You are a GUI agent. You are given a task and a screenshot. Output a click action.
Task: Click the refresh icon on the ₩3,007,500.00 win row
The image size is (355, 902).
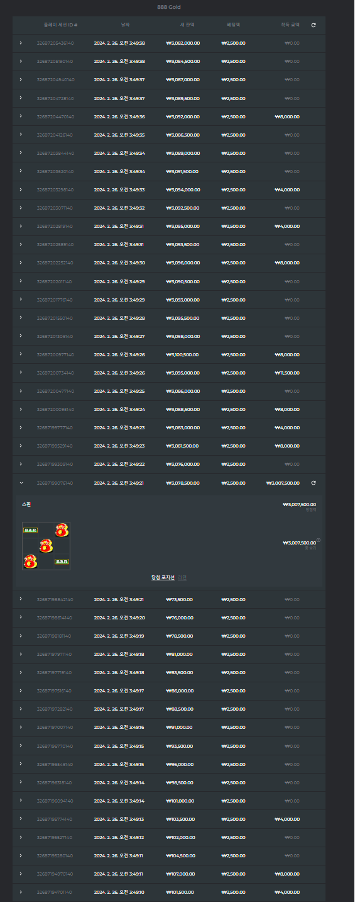pos(314,483)
